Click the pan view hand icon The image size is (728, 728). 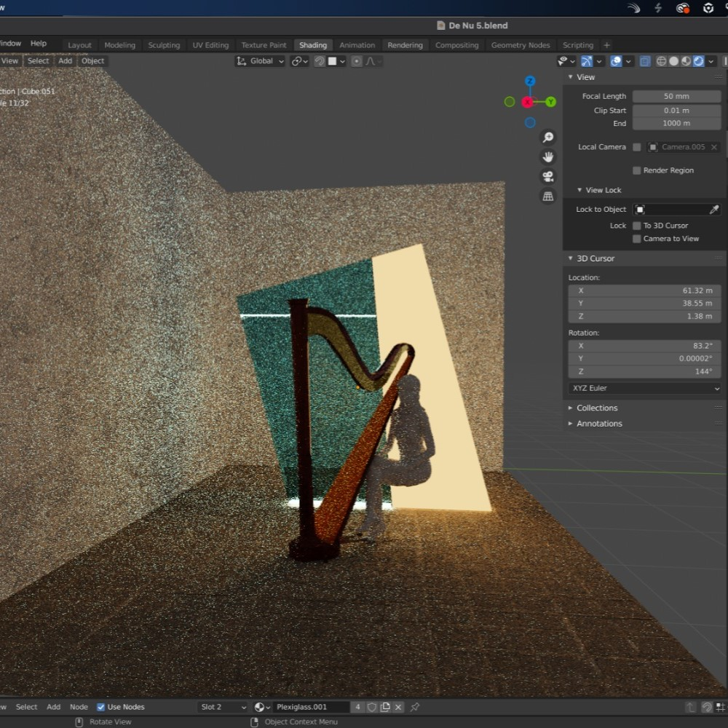click(x=548, y=157)
